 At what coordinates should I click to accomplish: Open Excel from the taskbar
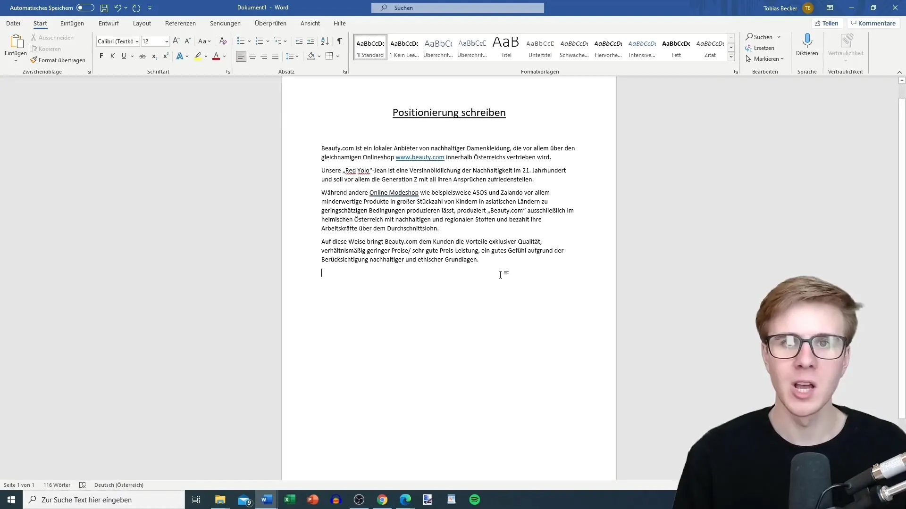coord(290,500)
